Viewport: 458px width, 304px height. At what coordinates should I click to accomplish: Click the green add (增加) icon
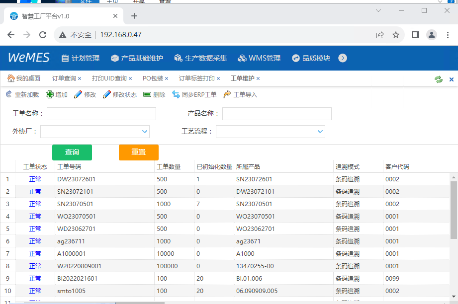coord(50,94)
